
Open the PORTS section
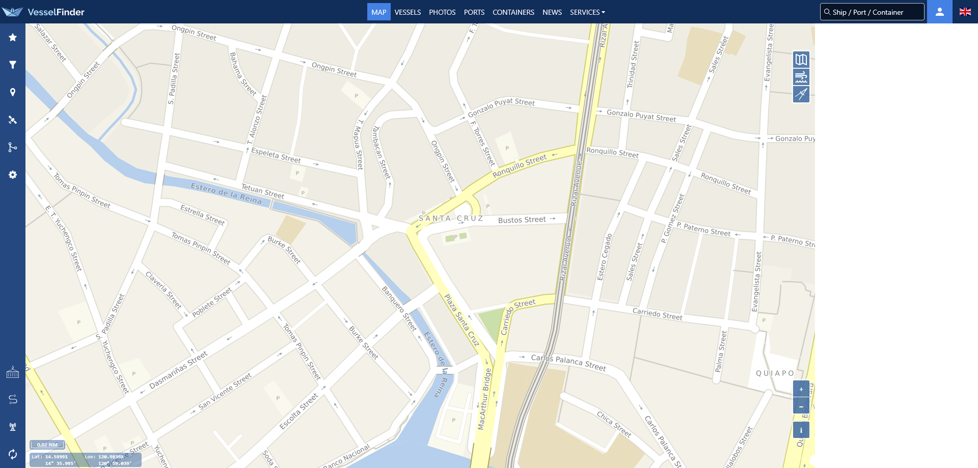point(474,12)
